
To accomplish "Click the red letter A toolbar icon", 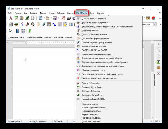I will (x=11, y=18).
